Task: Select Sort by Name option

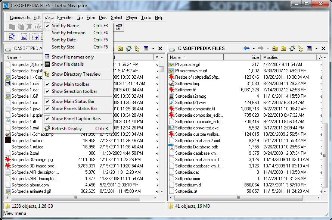Action: coord(78,26)
